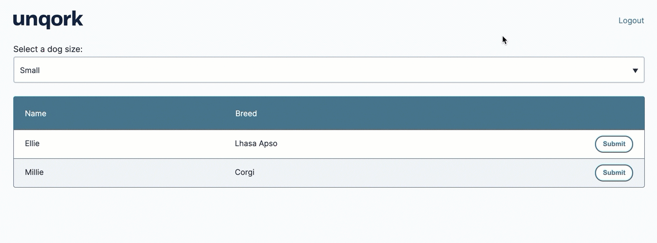Submit the Ellie row
The width and height of the screenshot is (657, 243).
614,144
